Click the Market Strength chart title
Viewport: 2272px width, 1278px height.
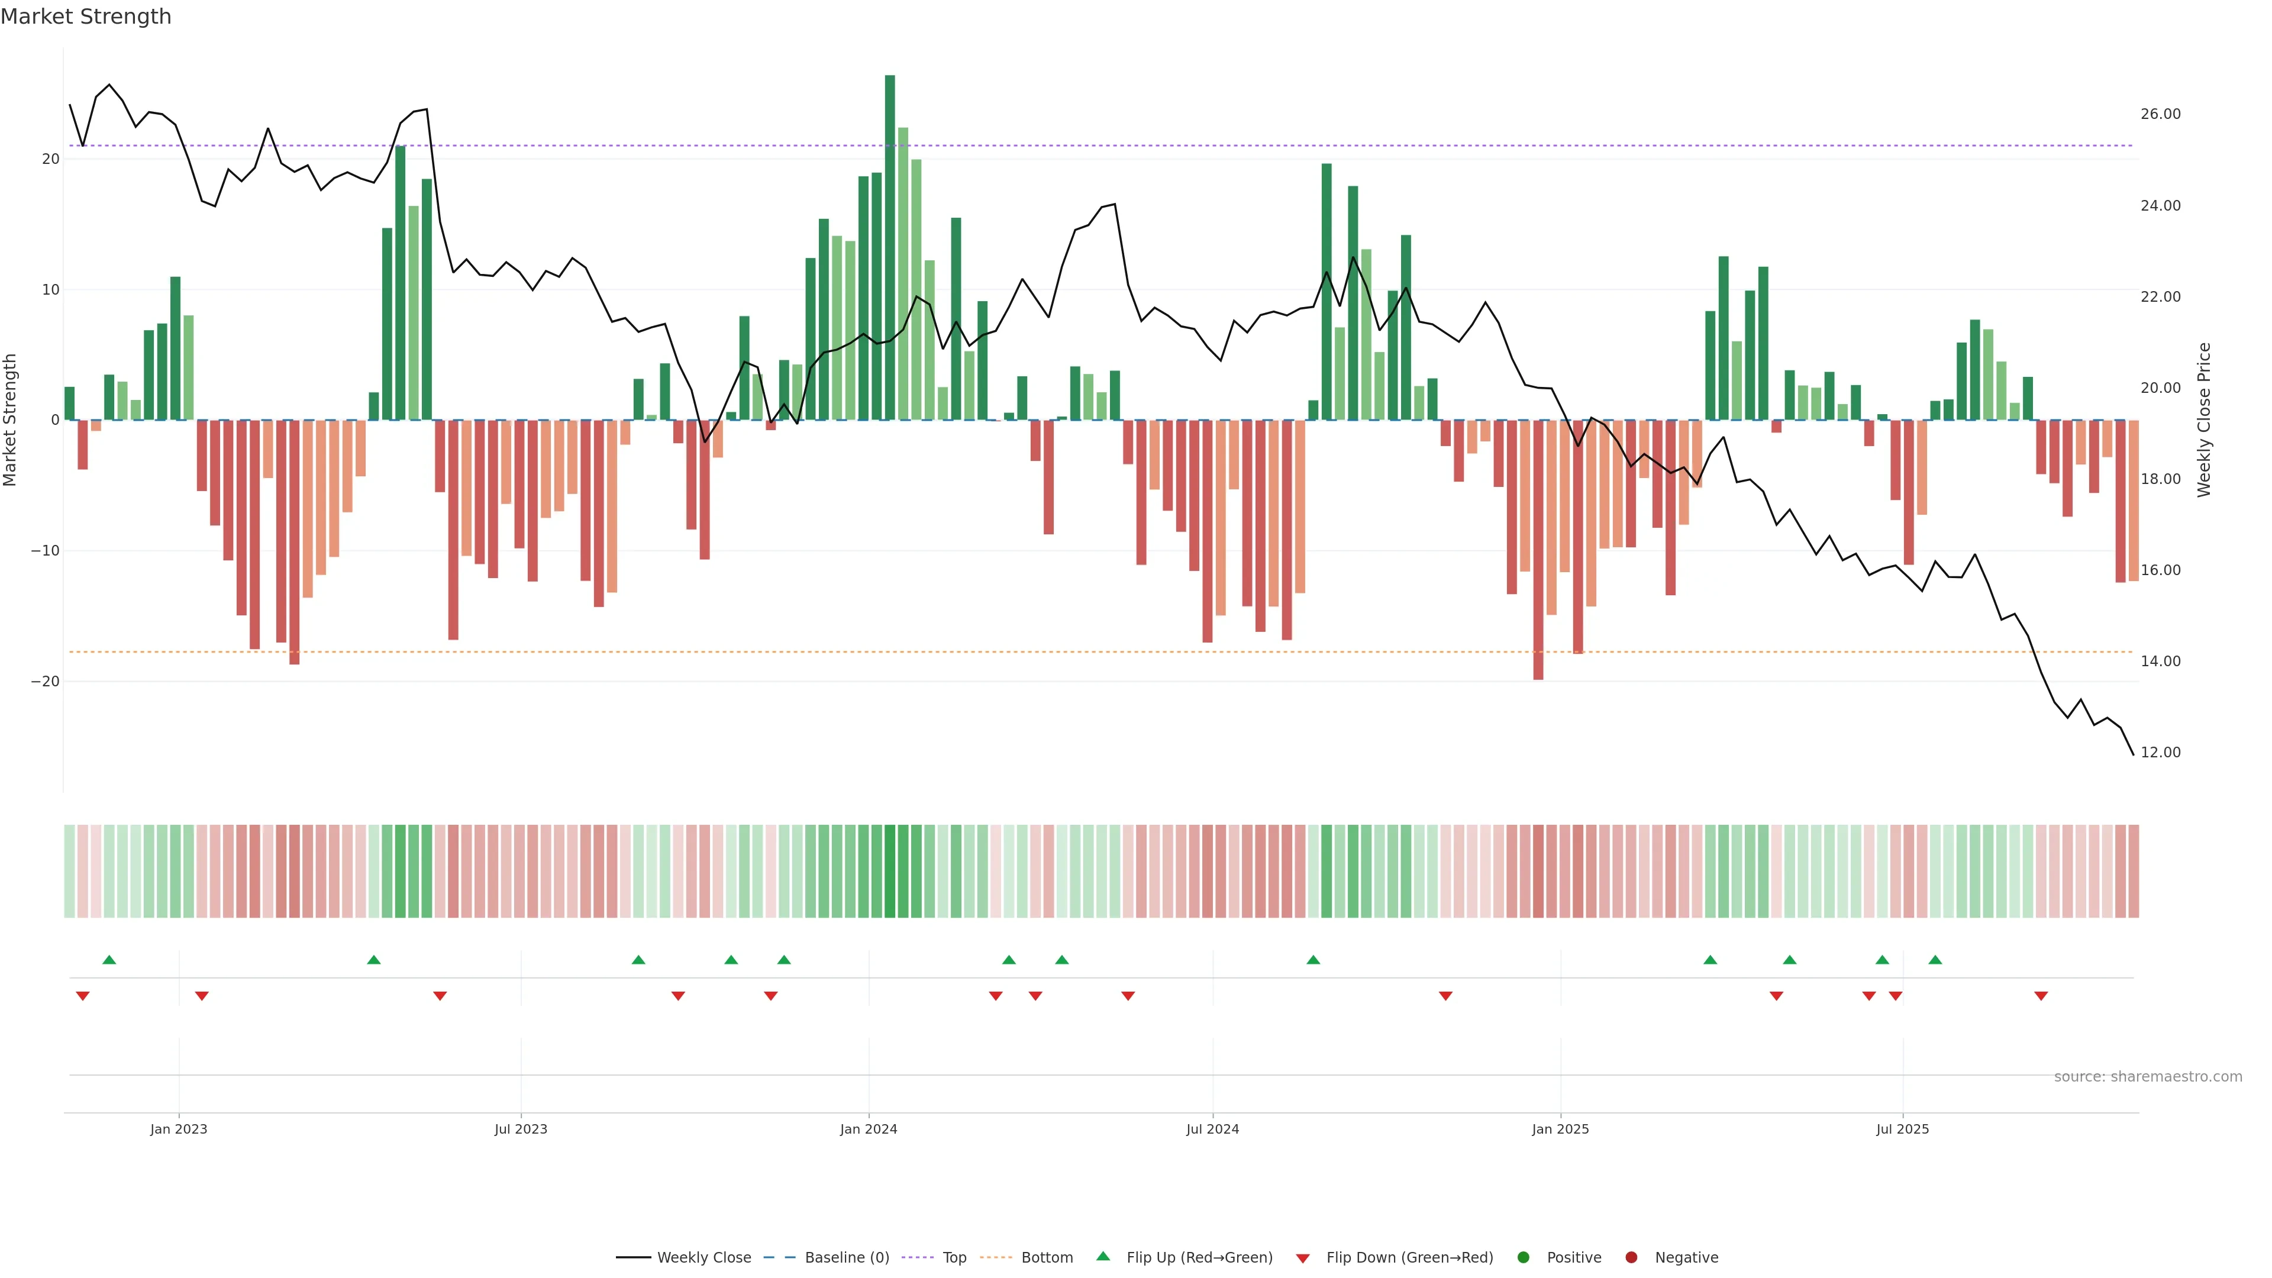(x=86, y=17)
